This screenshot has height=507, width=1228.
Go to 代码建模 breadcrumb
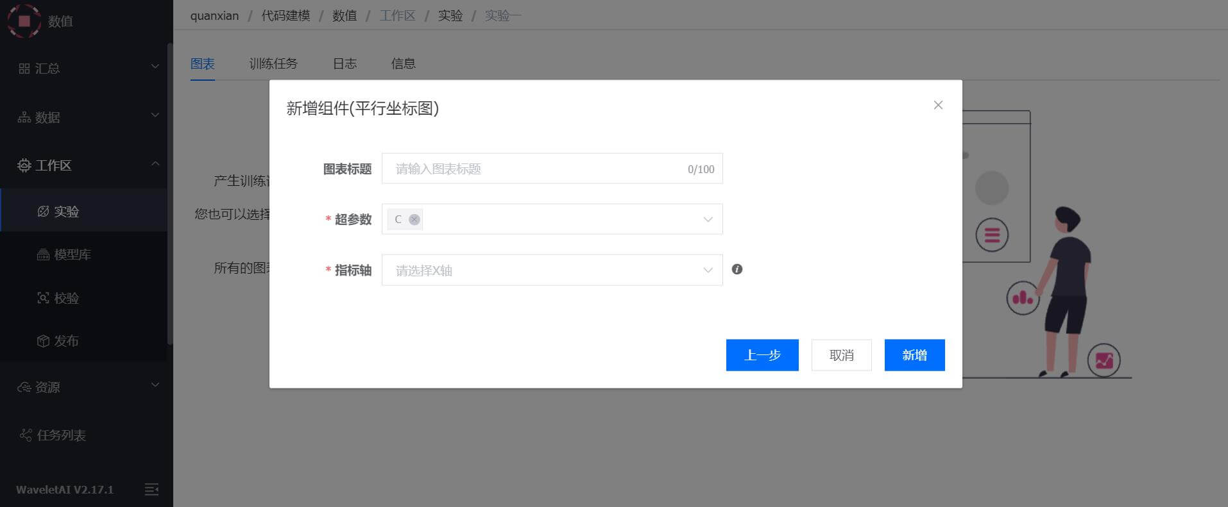[286, 15]
